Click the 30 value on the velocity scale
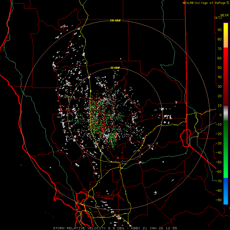This screenshot has width=230, height=230. [x=220, y=87]
